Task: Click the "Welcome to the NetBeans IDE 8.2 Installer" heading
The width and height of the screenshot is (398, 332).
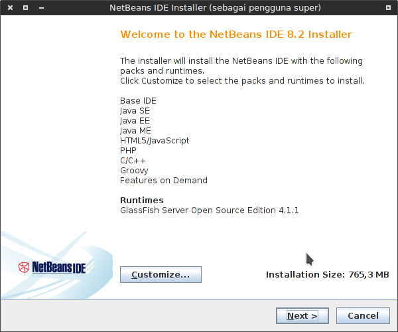Action: 236,35
